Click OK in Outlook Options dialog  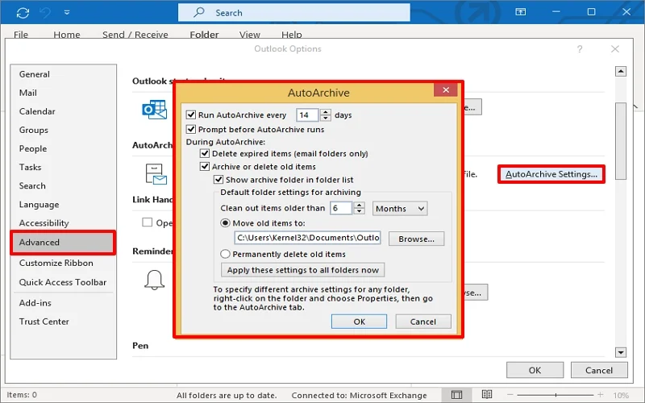coord(535,370)
